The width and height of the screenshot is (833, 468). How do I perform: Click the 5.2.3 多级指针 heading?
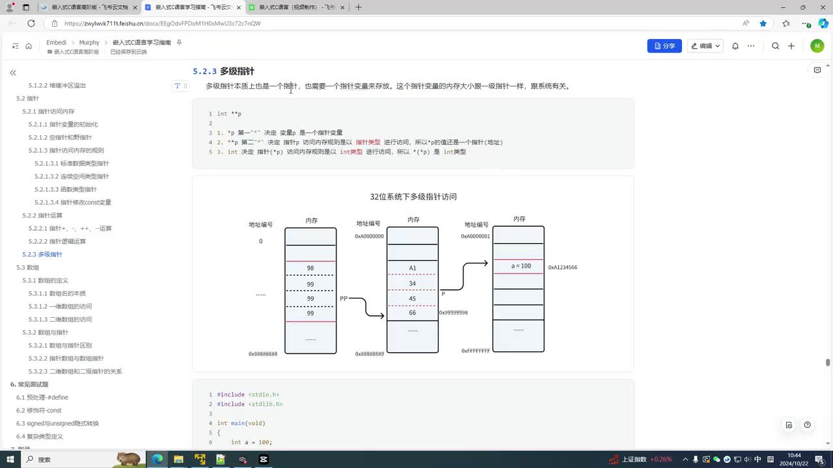tap(223, 71)
